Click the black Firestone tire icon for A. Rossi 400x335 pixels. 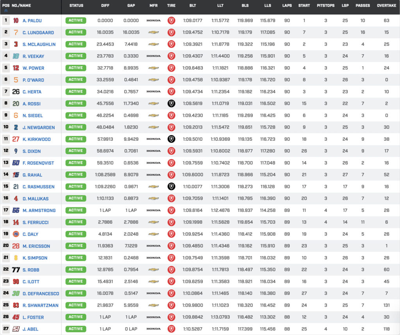tap(171, 103)
